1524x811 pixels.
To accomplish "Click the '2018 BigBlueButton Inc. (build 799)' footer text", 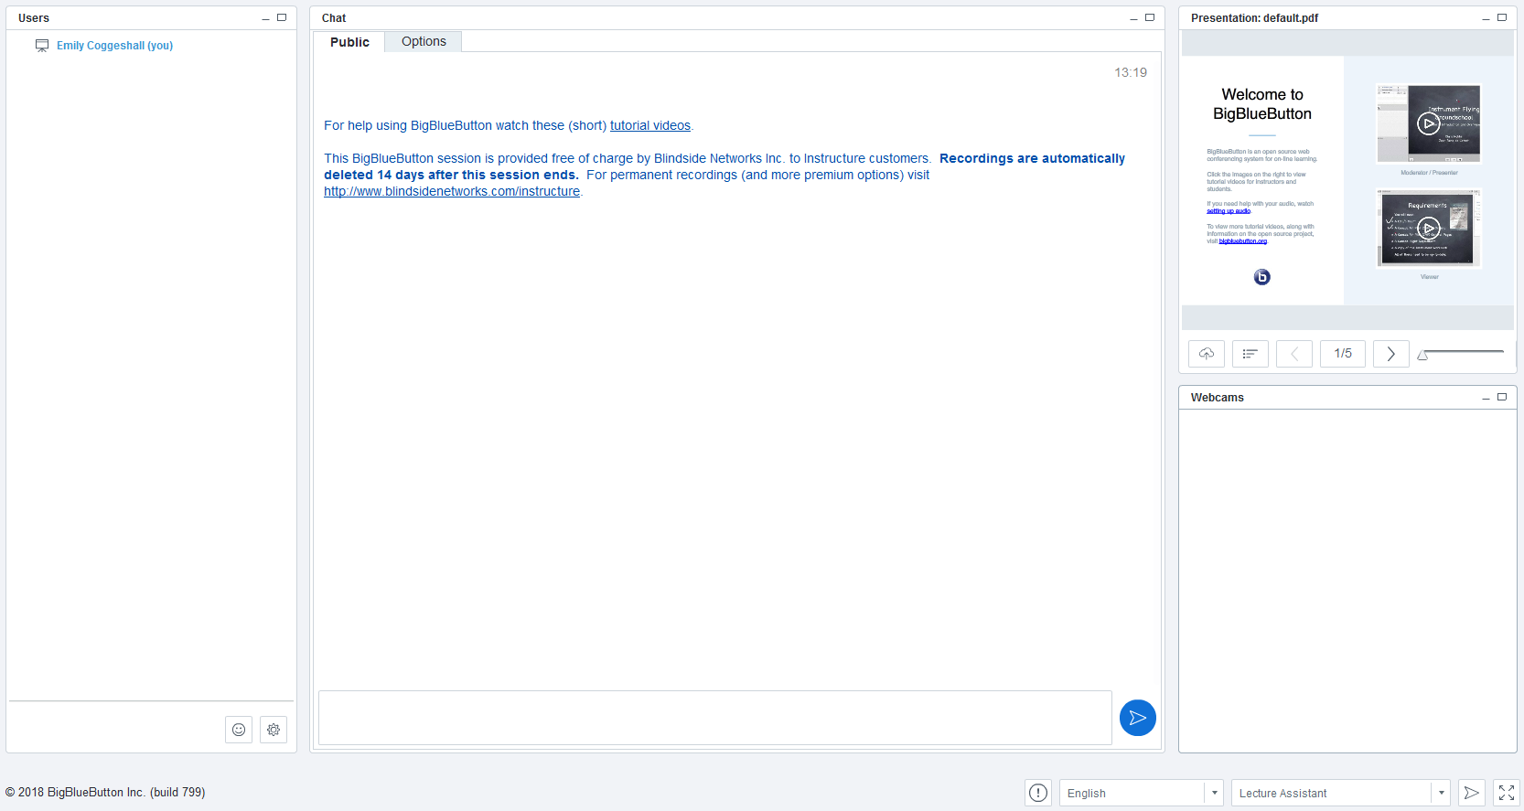I will coord(105,793).
